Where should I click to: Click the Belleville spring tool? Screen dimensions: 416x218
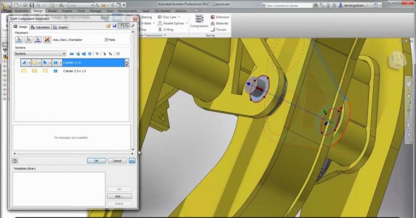pyautogui.click(x=219, y=23)
